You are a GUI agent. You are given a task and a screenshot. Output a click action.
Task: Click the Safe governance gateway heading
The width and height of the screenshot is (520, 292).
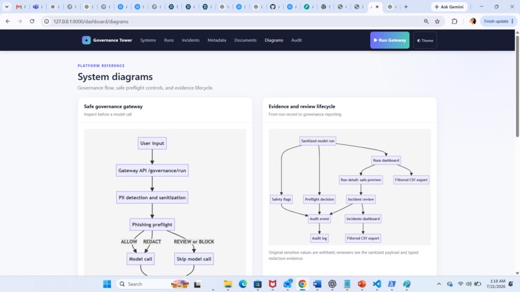coord(113,106)
